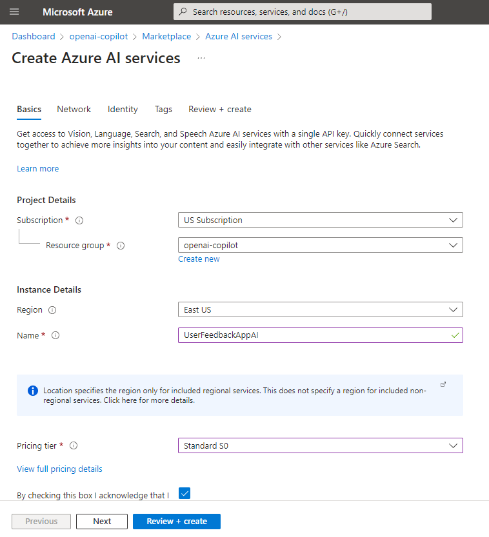Click Create new resource group link

199,259
